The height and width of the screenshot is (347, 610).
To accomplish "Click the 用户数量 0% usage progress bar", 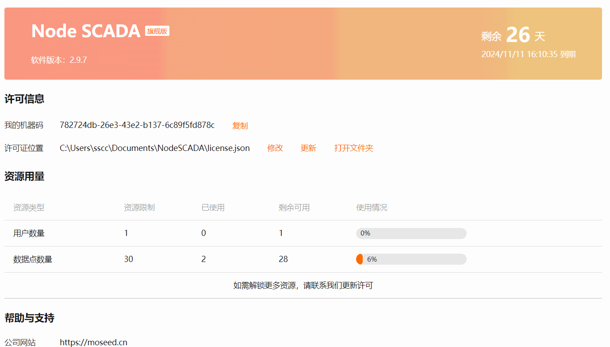I will (x=411, y=233).
